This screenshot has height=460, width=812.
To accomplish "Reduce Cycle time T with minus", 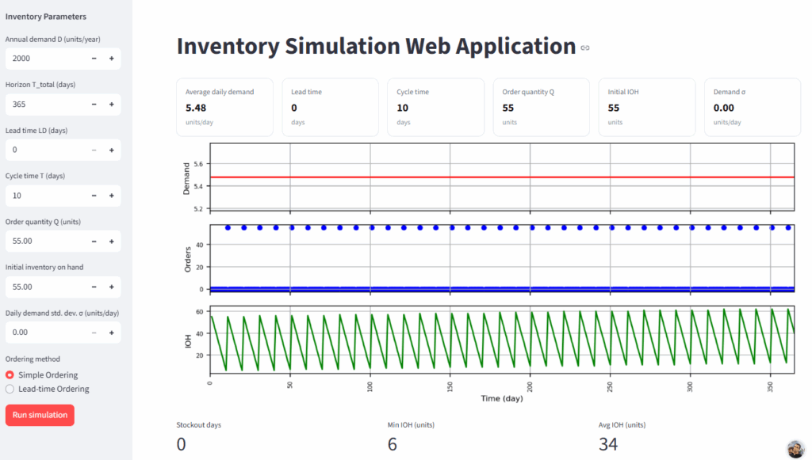I will tap(94, 196).
